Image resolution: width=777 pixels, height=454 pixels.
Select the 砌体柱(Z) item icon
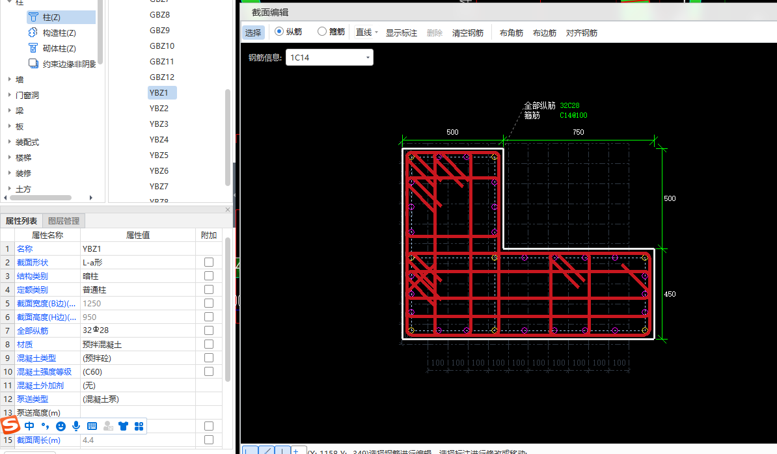[x=33, y=48]
